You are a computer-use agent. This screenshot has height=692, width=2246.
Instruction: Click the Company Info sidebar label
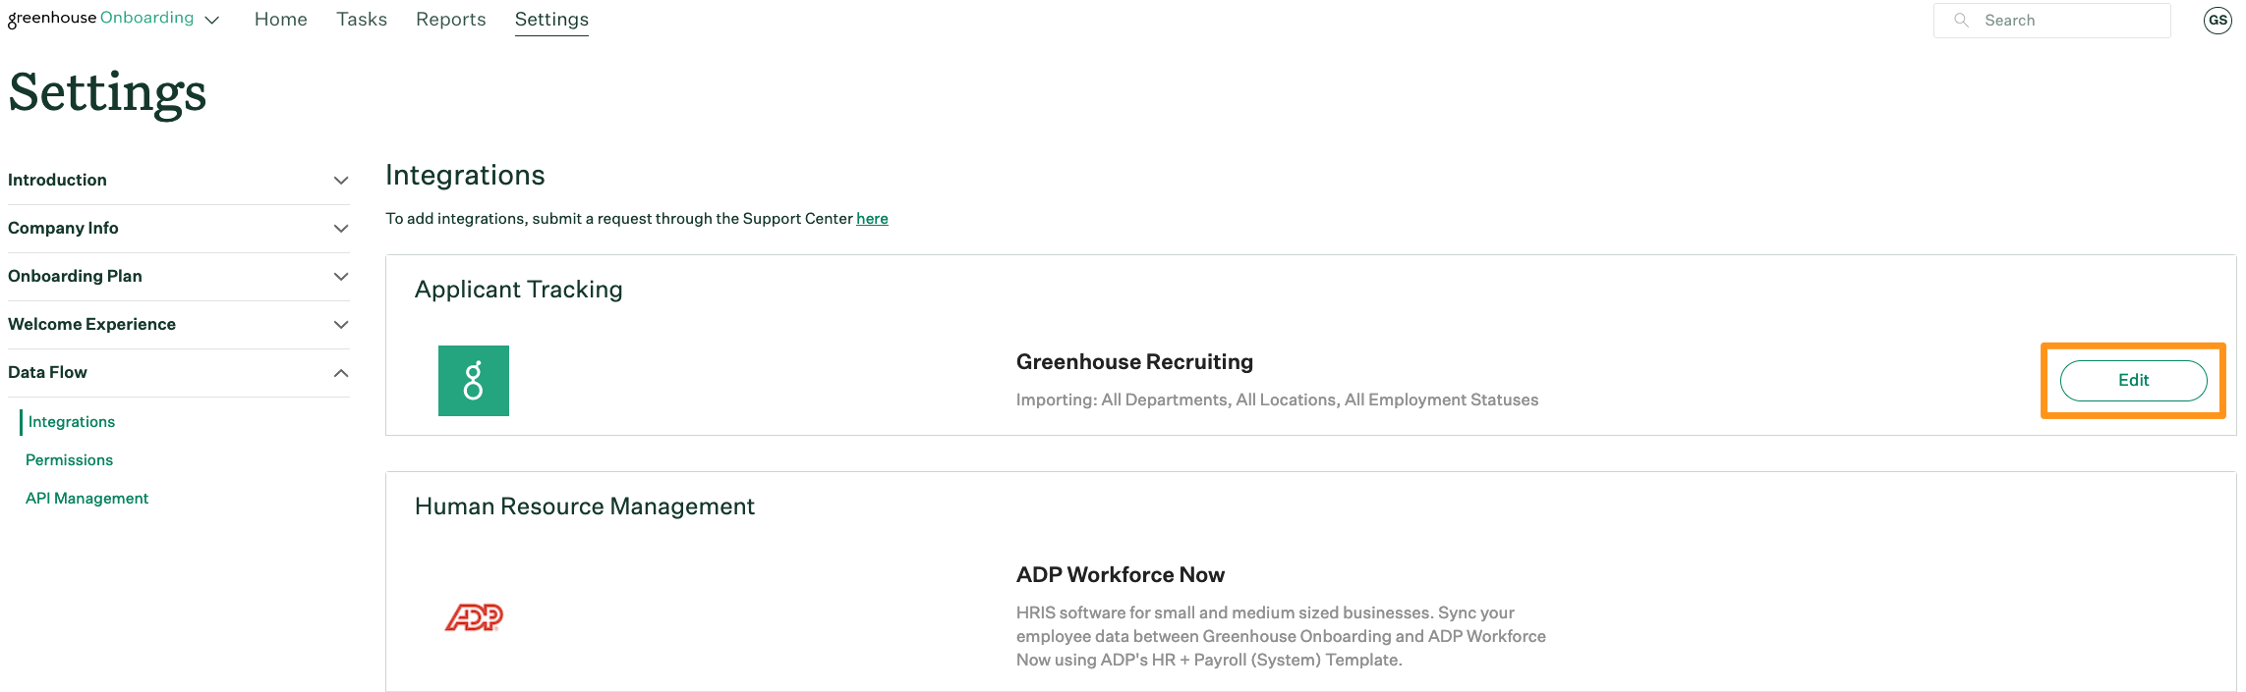63,229
